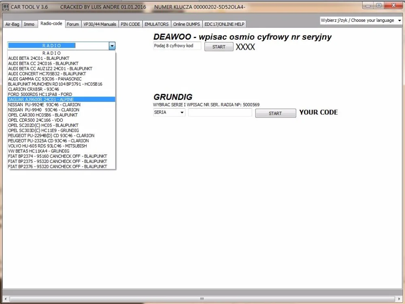Choose AUDI BETA CC AUZ1Z2 24C01 entry
The image size is (405, 304).
pyautogui.click(x=62, y=69)
